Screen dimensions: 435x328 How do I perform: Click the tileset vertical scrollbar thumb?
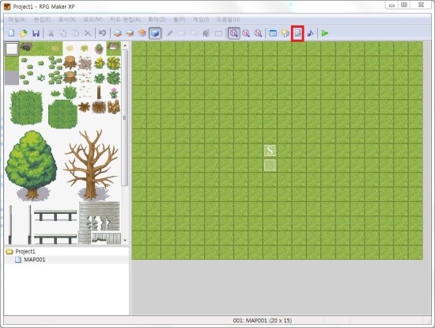pyautogui.click(x=125, y=118)
